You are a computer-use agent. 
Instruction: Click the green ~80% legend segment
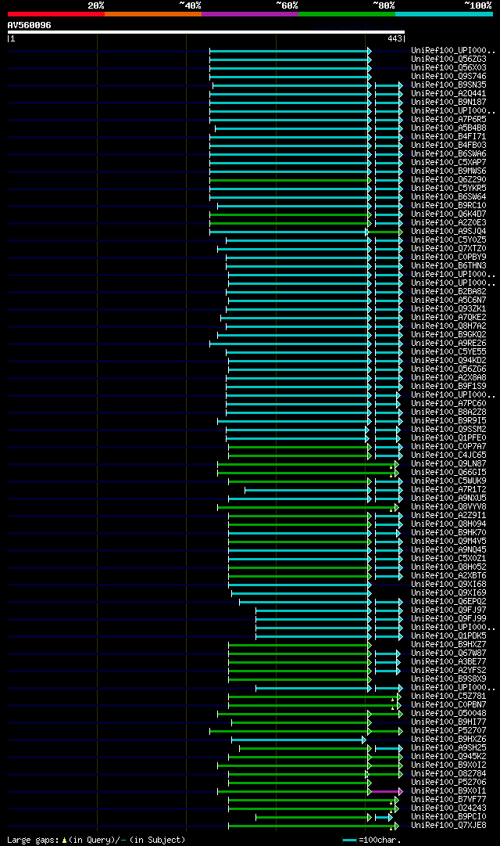point(347,14)
